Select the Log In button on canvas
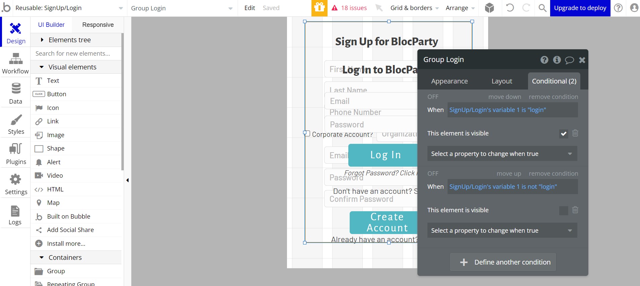The width and height of the screenshot is (640, 286). point(383,155)
